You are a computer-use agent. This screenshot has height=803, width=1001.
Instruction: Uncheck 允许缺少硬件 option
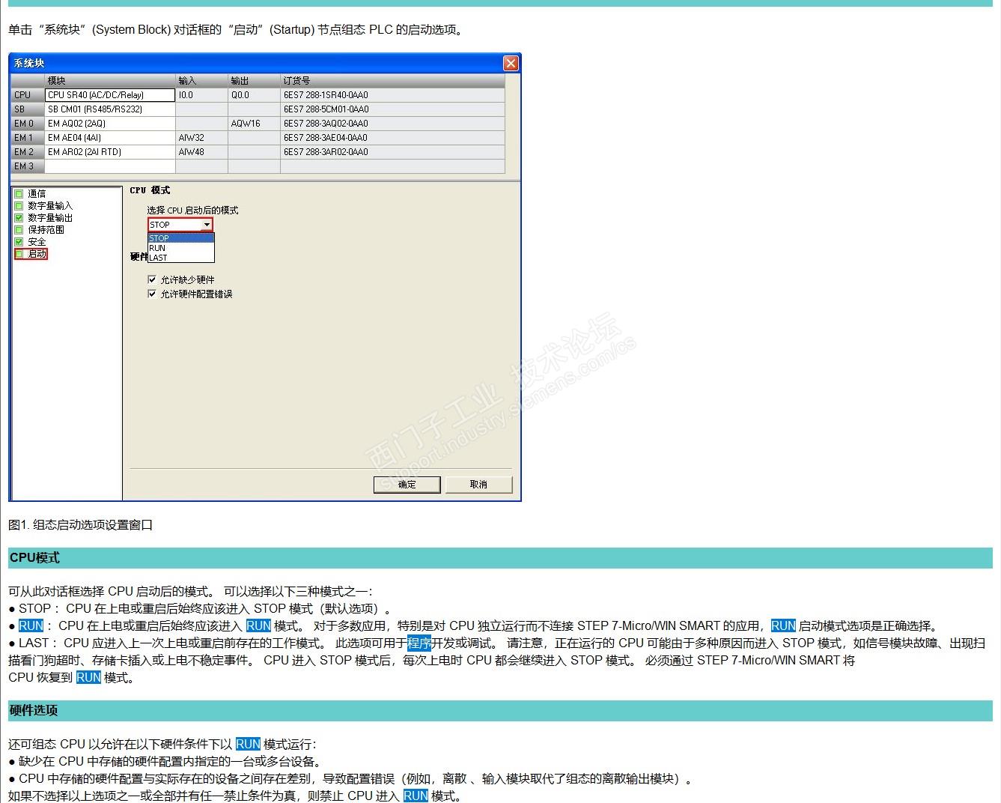[x=152, y=279]
